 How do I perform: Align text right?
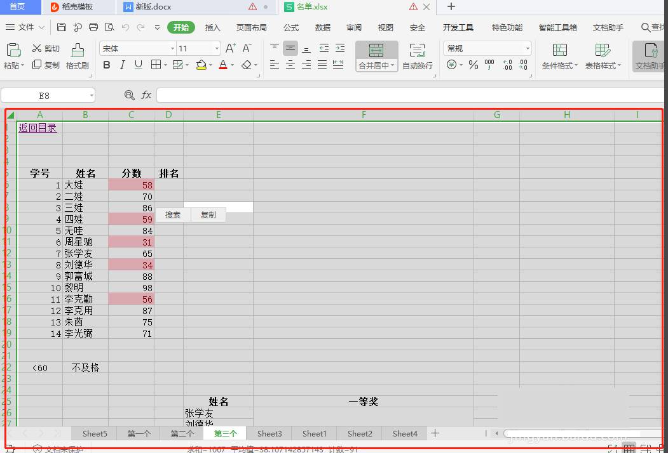point(306,65)
